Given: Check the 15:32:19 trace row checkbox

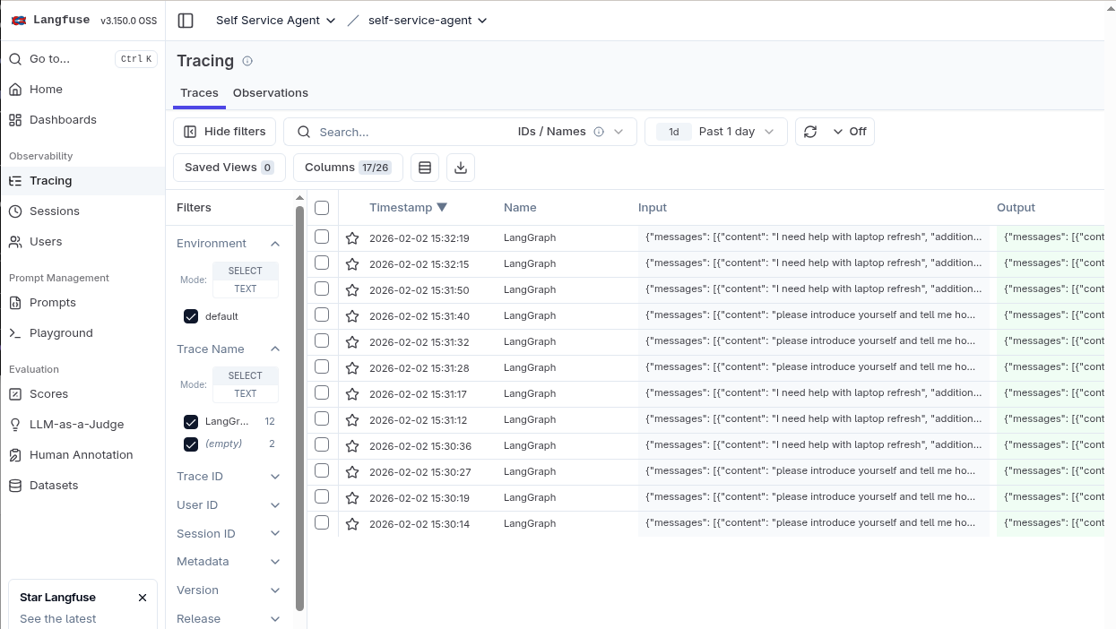Looking at the screenshot, I should 322,237.
